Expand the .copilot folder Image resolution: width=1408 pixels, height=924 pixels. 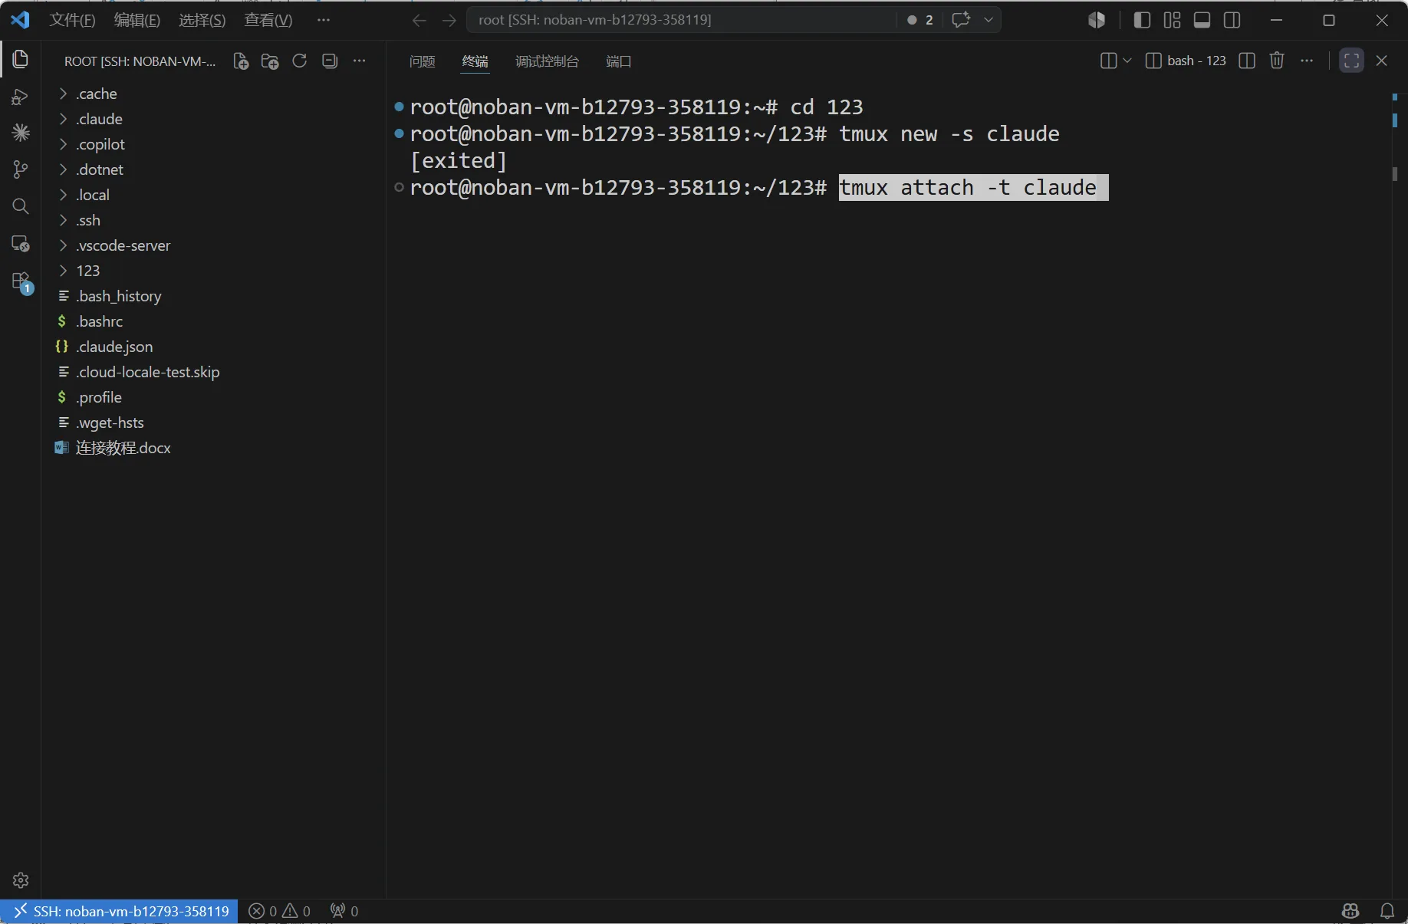[212, 144]
